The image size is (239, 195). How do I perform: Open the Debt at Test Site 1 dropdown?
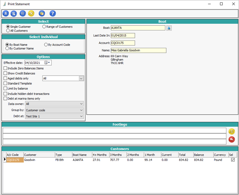[x=81, y=116]
